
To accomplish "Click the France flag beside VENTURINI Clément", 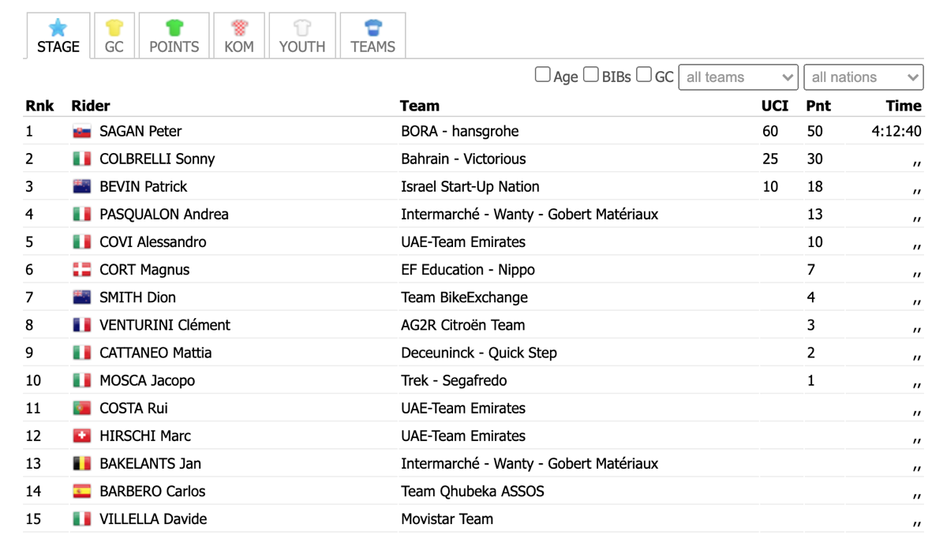I will point(82,325).
